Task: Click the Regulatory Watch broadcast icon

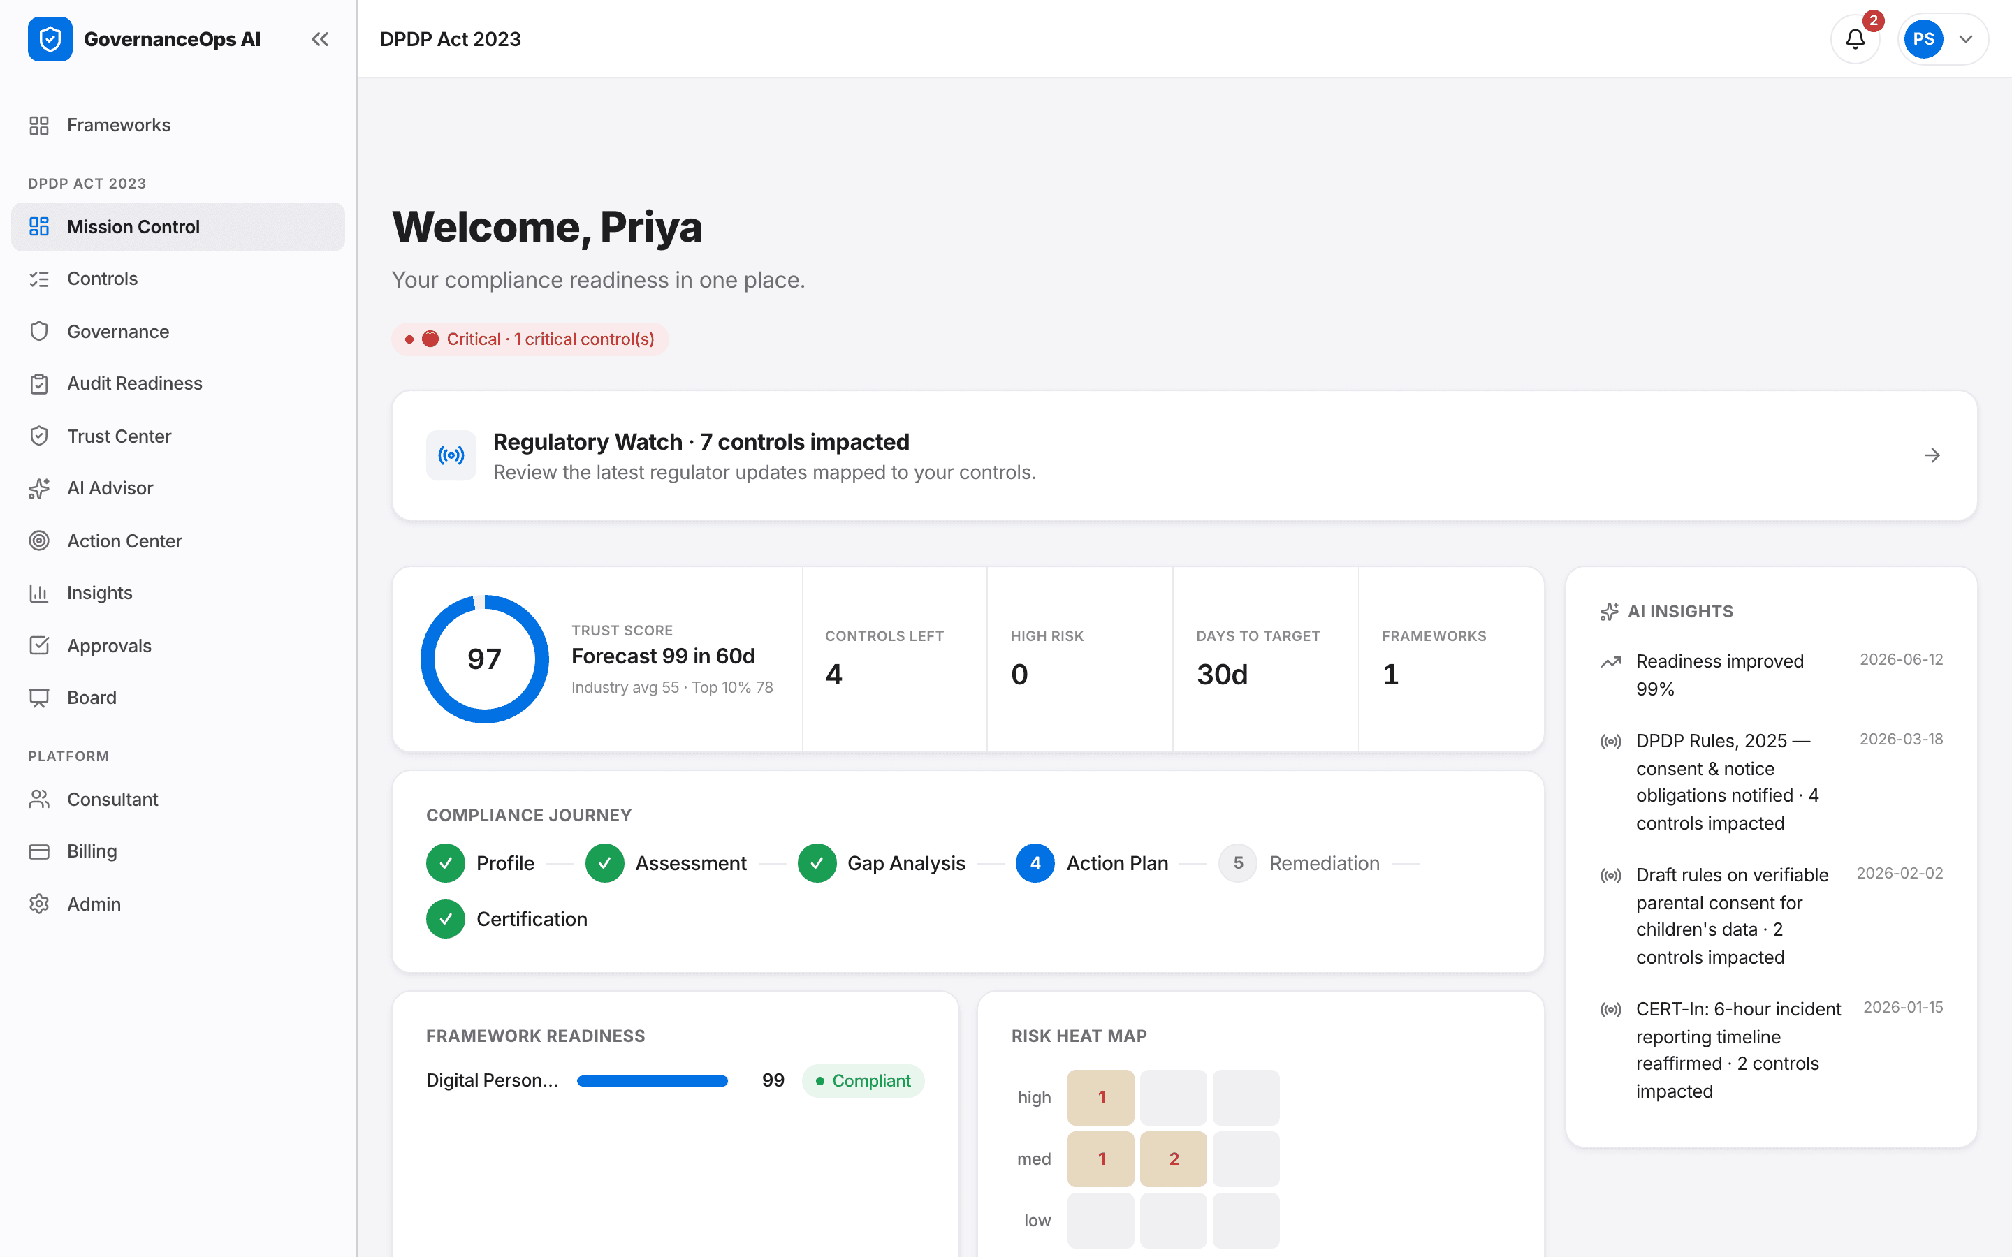Action: coord(451,455)
